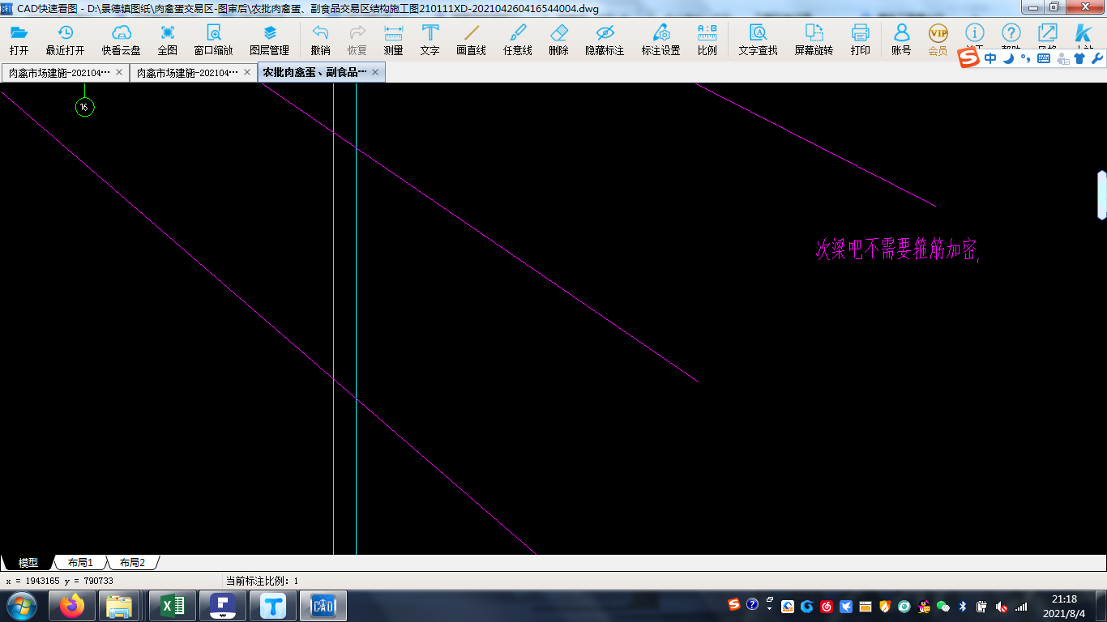Print the drawing with 打印
Image resolution: width=1107 pixels, height=622 pixels.
point(860,40)
